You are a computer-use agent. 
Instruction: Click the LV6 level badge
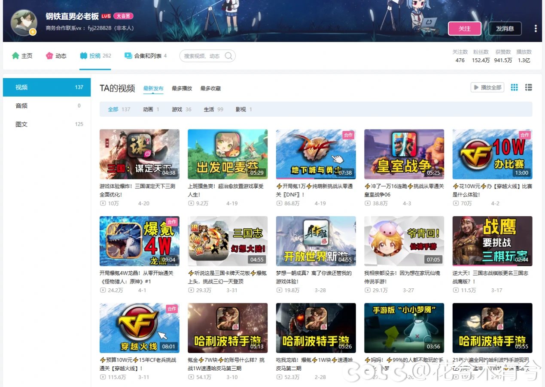[106, 16]
